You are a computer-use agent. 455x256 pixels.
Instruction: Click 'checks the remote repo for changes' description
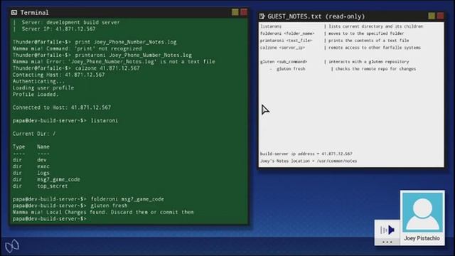(375, 69)
